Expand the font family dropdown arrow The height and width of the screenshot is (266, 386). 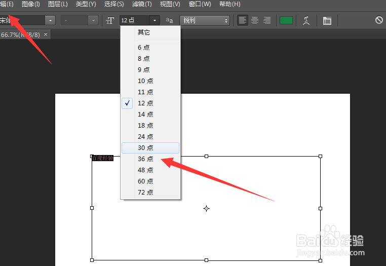coord(50,20)
